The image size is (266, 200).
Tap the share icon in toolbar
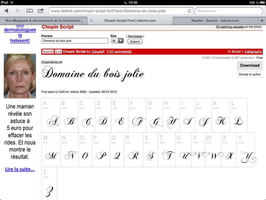(x=41, y=11)
